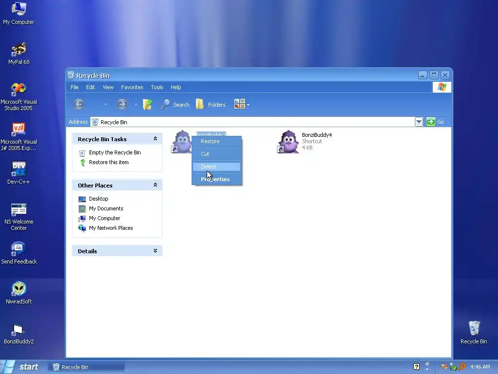Click the Start button
498x374 pixels.
[20, 367]
